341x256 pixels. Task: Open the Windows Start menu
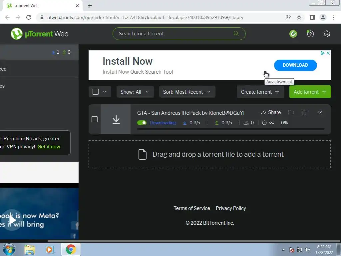[x=9, y=249]
